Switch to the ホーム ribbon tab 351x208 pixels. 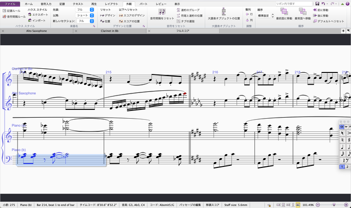(x=28, y=4)
